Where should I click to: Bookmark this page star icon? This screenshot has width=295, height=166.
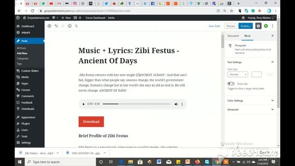point(231,11)
